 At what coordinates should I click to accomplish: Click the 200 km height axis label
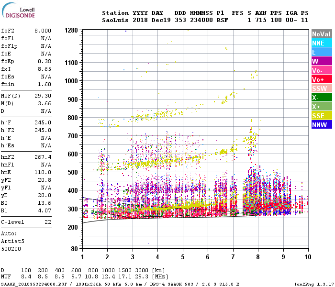(73, 227)
